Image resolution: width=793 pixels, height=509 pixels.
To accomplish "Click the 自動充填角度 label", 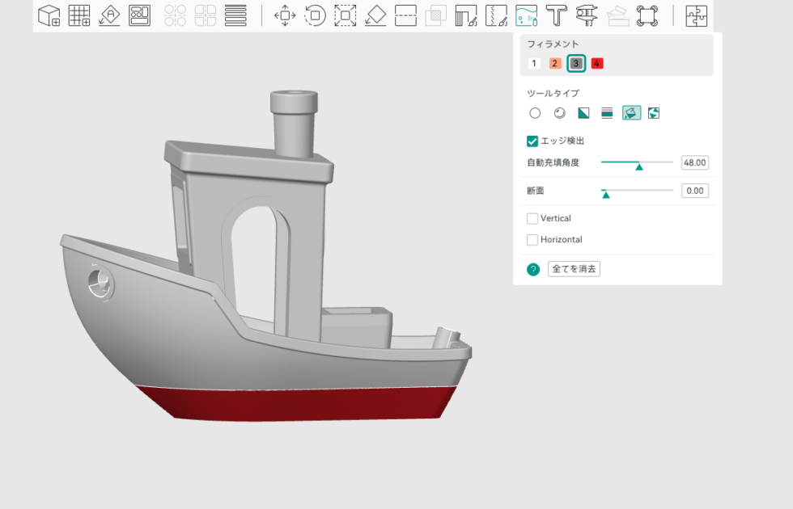I will click(553, 162).
